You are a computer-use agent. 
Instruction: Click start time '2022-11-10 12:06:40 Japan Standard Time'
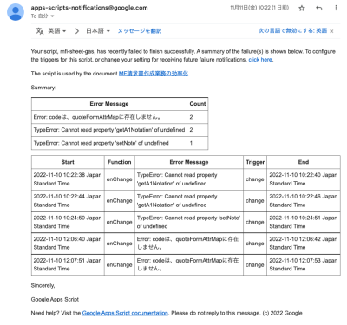(x=68, y=244)
